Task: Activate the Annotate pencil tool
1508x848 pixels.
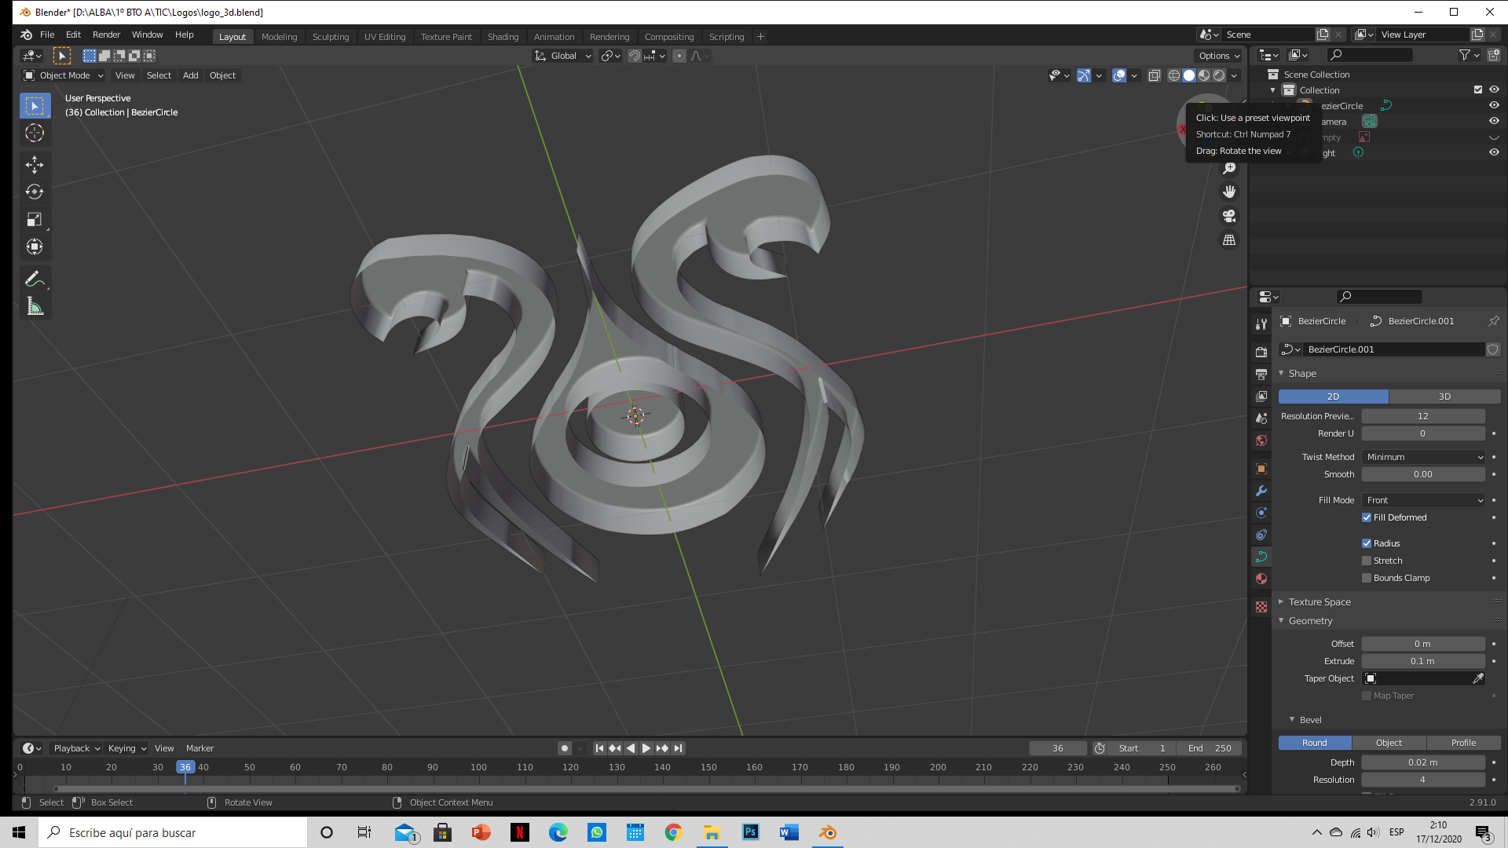Action: 35,279
